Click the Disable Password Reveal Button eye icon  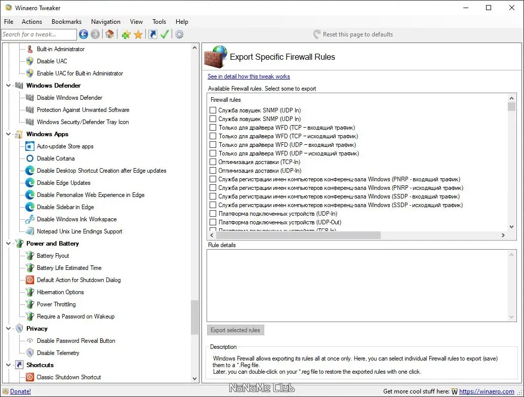tap(30, 341)
